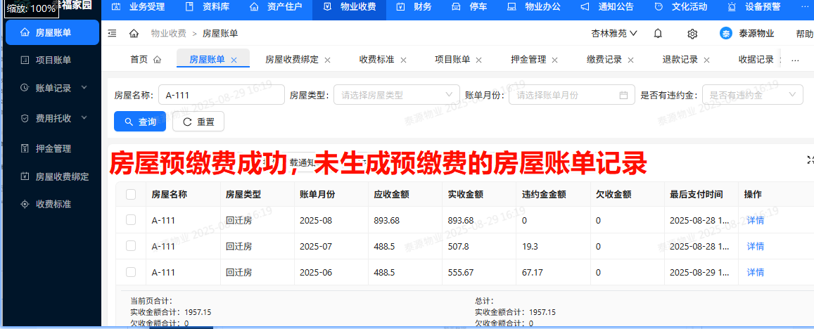Close the 项目账单 tab

click(x=479, y=60)
